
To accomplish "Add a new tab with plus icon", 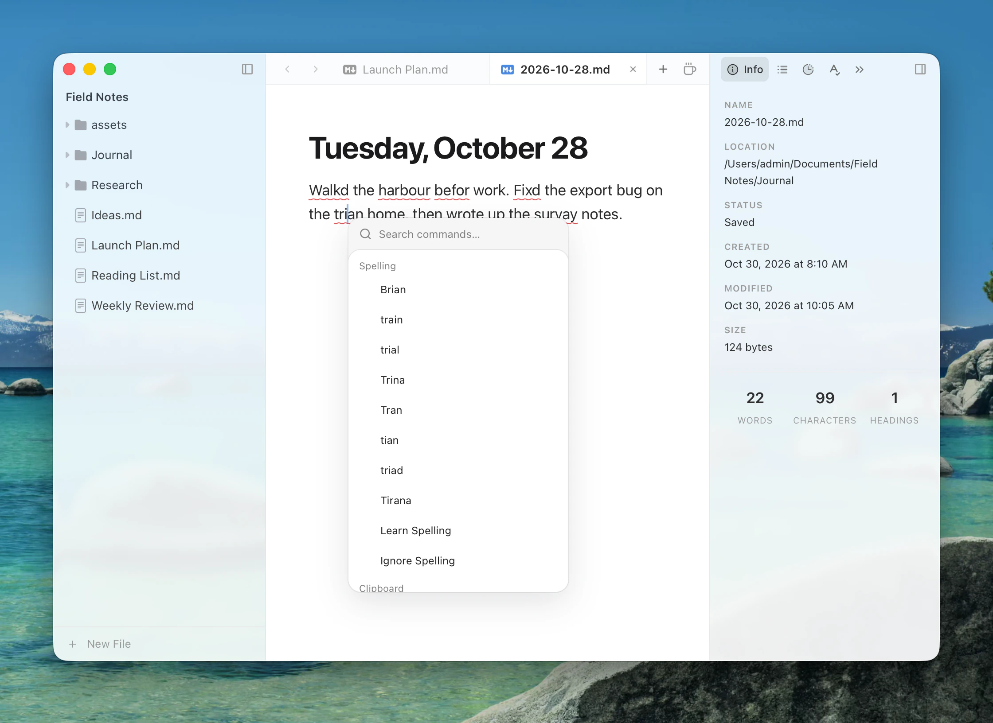I will tap(663, 69).
